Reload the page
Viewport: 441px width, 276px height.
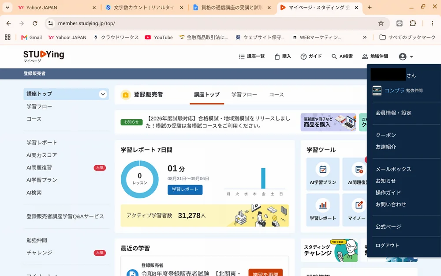coord(35,23)
